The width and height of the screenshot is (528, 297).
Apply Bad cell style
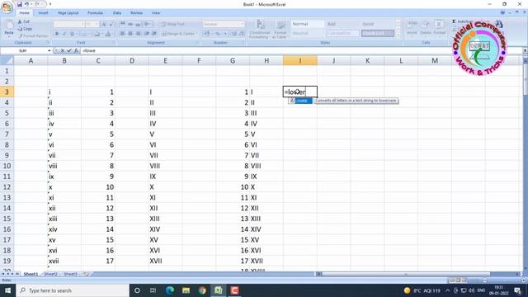tap(342, 24)
